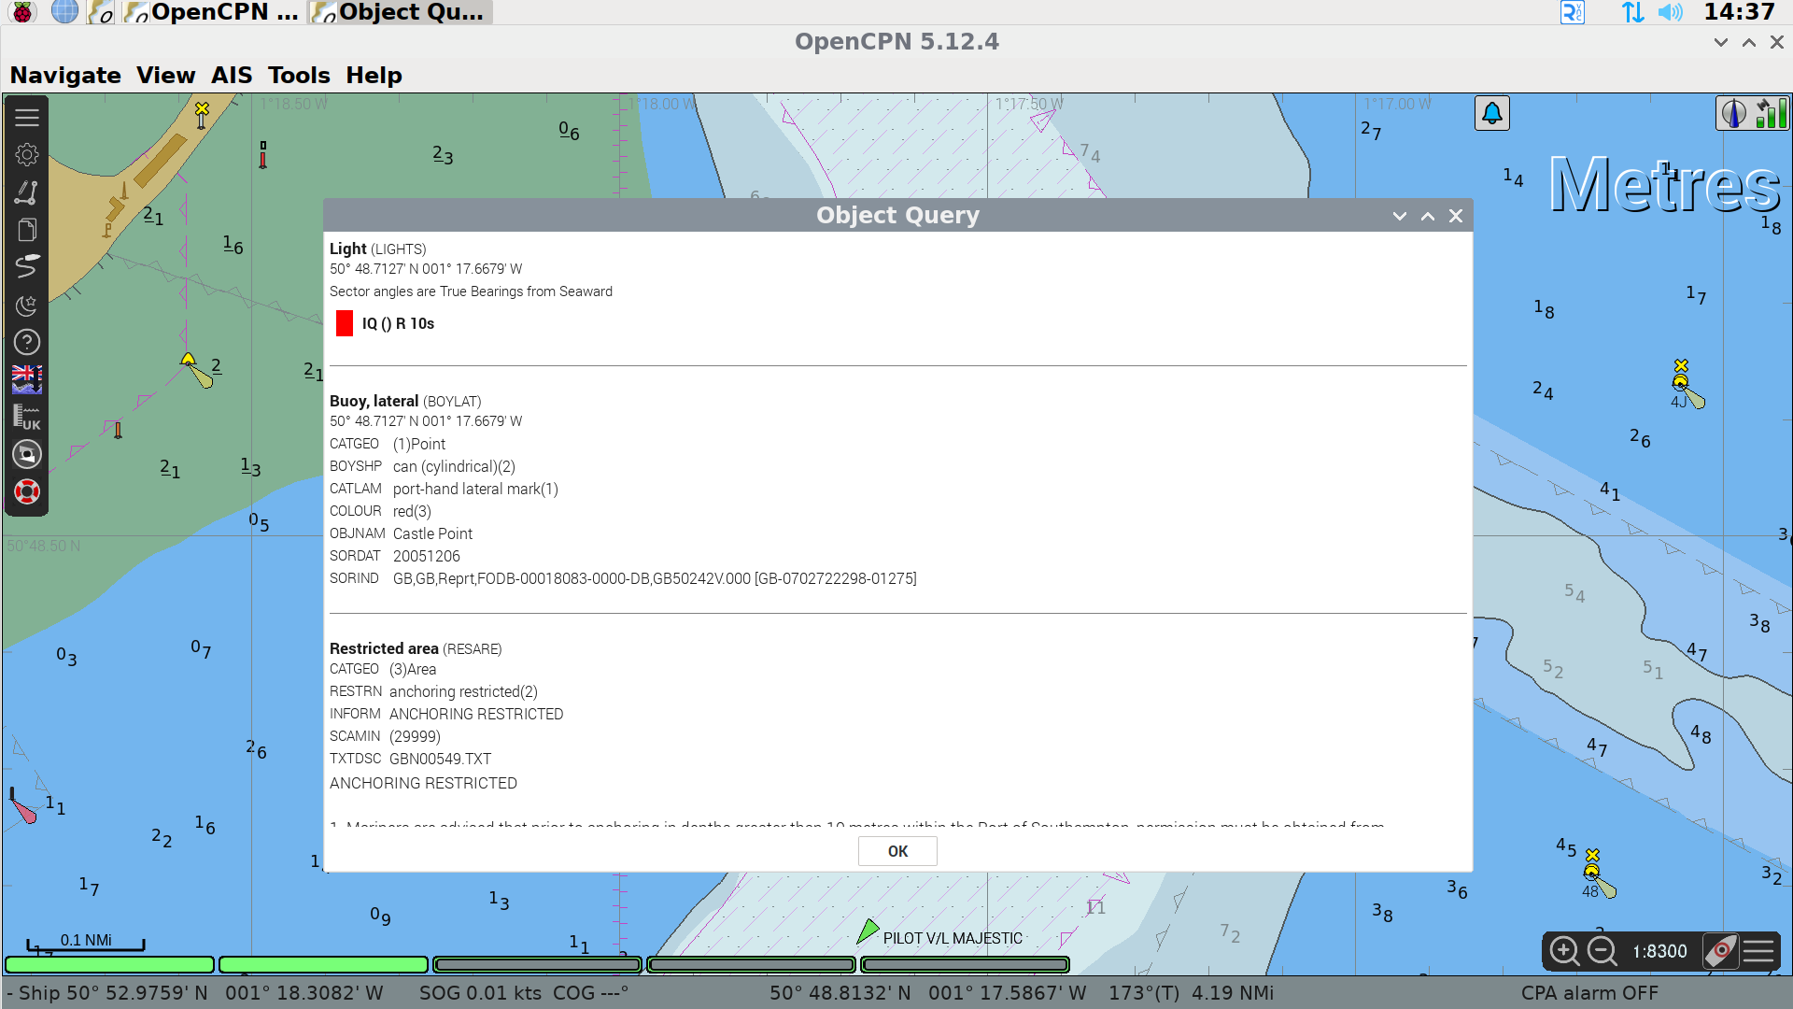Select the Create Route pencil tool

pyautogui.click(x=26, y=192)
